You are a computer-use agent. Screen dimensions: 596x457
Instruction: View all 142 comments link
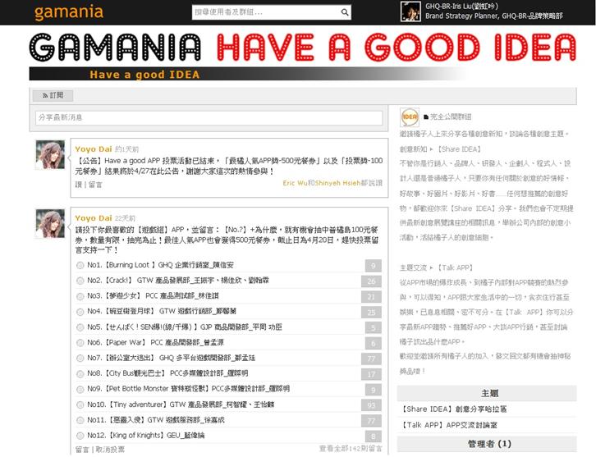pos(351,449)
